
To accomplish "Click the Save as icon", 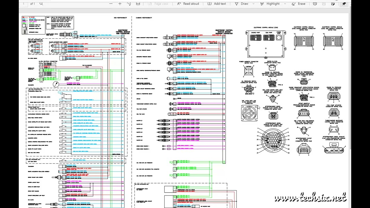I will (333, 3).
